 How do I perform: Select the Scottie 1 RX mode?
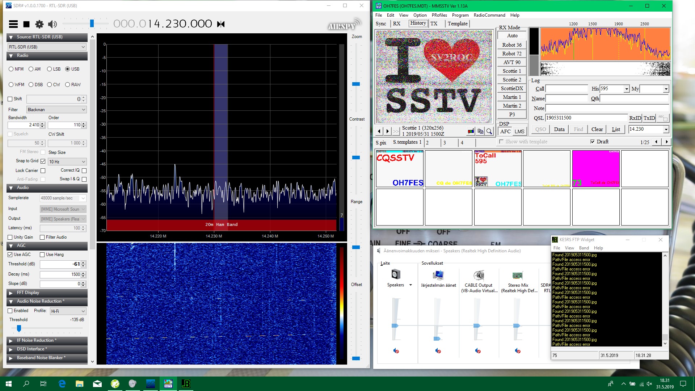point(511,71)
